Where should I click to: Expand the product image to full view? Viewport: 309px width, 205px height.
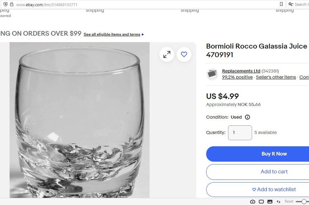(x=167, y=55)
